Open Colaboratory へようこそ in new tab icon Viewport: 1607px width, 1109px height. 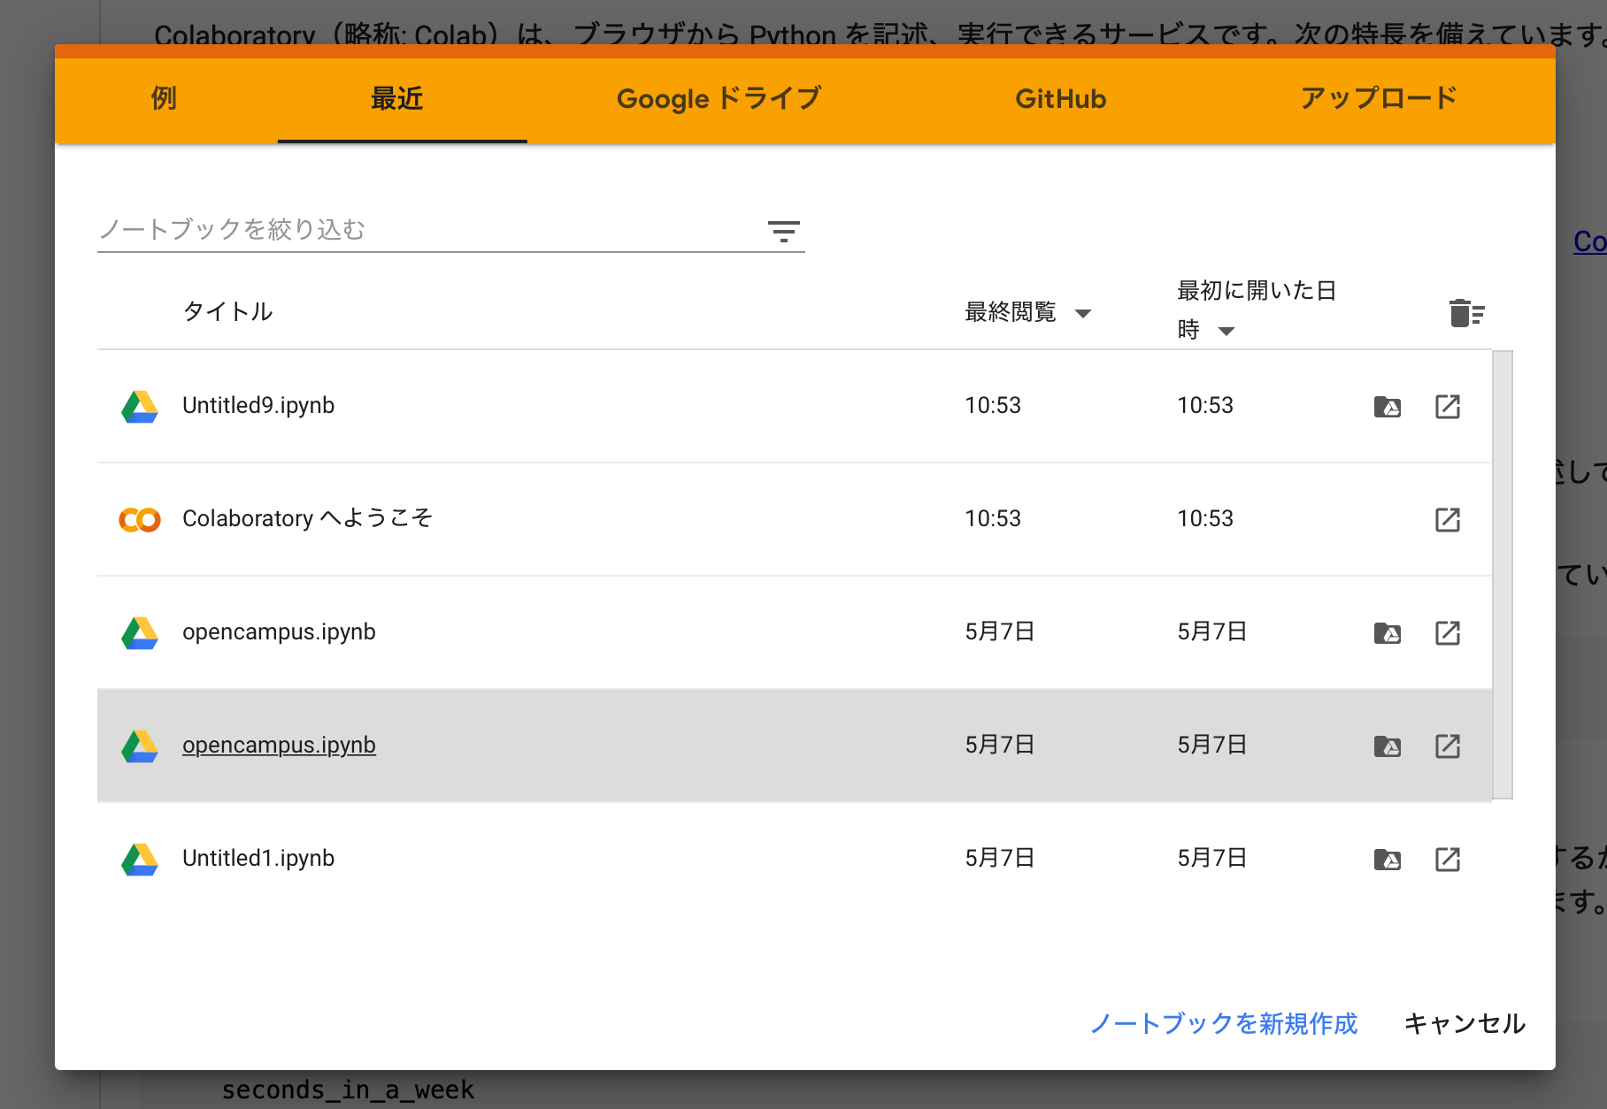[x=1448, y=520]
